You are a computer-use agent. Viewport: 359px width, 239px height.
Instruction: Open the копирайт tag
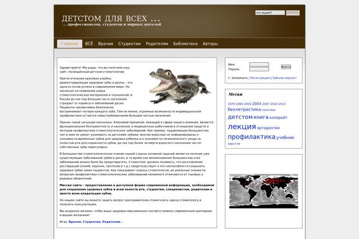pyautogui.click(x=278, y=118)
